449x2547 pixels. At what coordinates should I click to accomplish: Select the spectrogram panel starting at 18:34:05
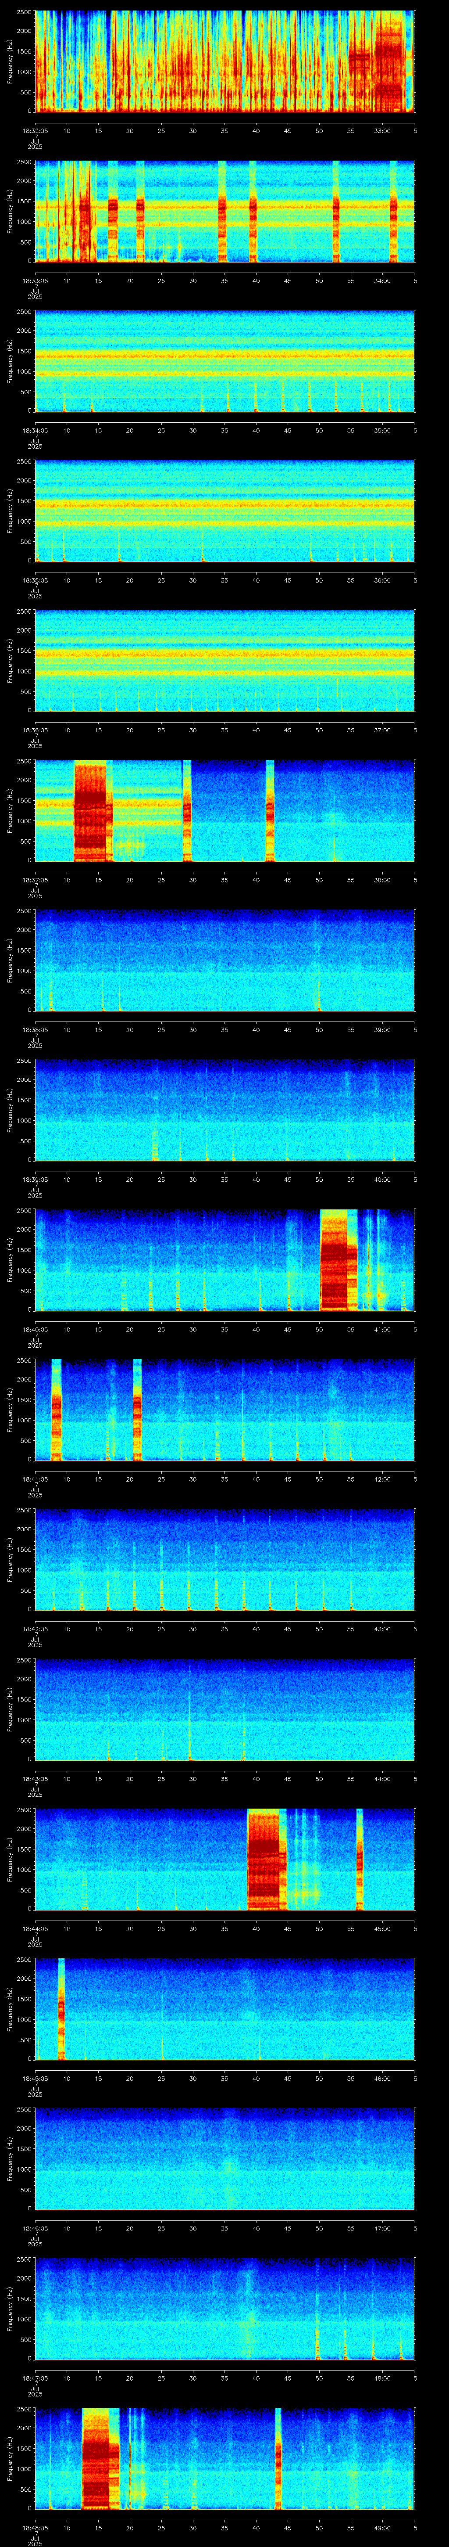pos(225,361)
